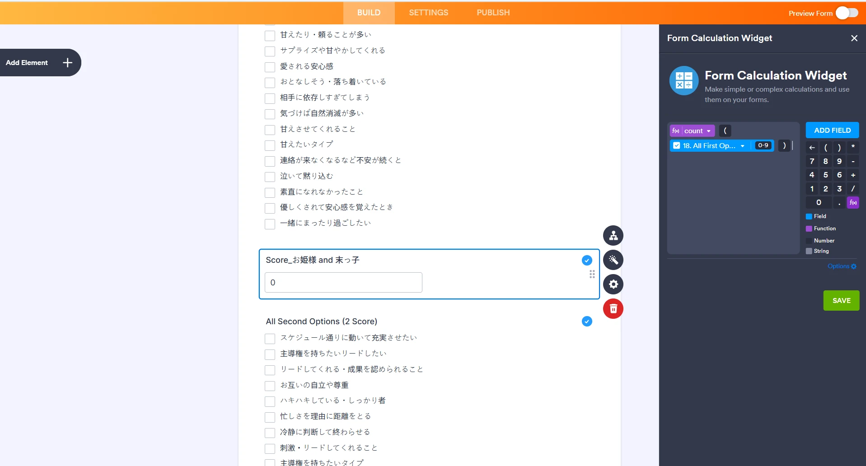
Task: Open the Conditions icon beside the score field
Action: (x=613, y=235)
